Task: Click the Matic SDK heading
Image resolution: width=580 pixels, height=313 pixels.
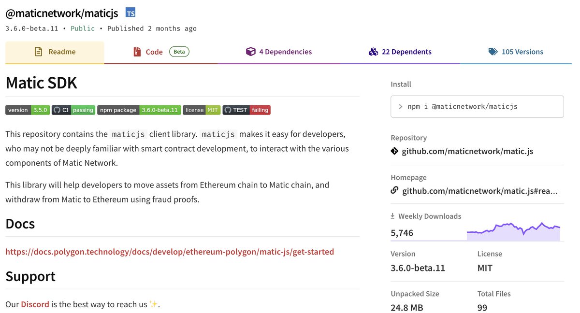Action: 41,83
